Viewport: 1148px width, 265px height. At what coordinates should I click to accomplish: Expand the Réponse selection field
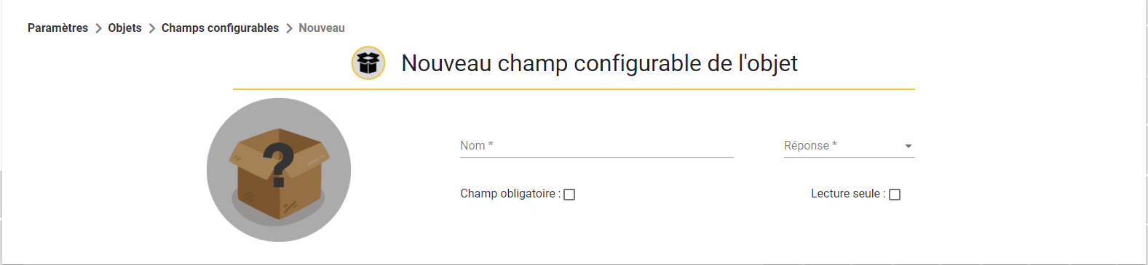pos(849,146)
